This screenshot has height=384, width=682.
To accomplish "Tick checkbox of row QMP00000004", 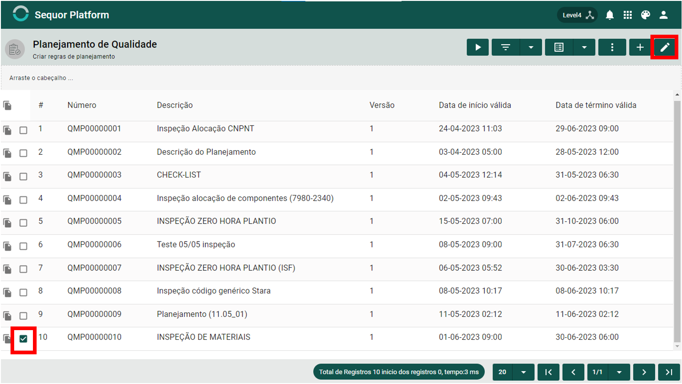I will [23, 200].
